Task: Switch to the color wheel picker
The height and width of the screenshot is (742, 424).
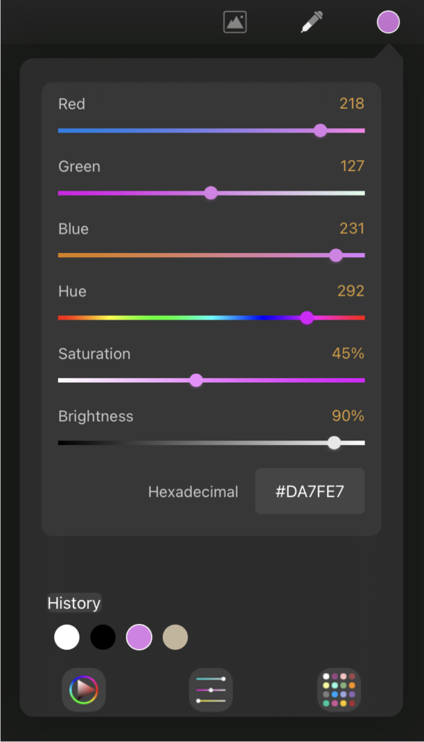Action: (x=84, y=690)
